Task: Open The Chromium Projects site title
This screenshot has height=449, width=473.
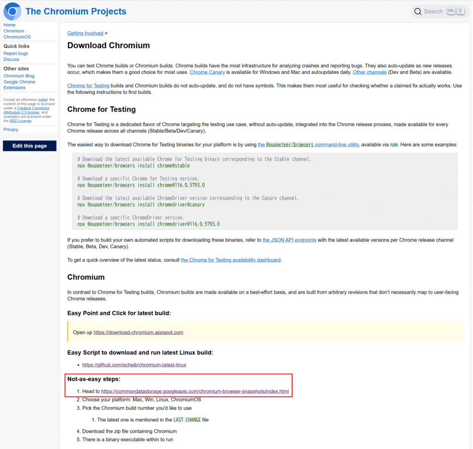Action: (76, 12)
